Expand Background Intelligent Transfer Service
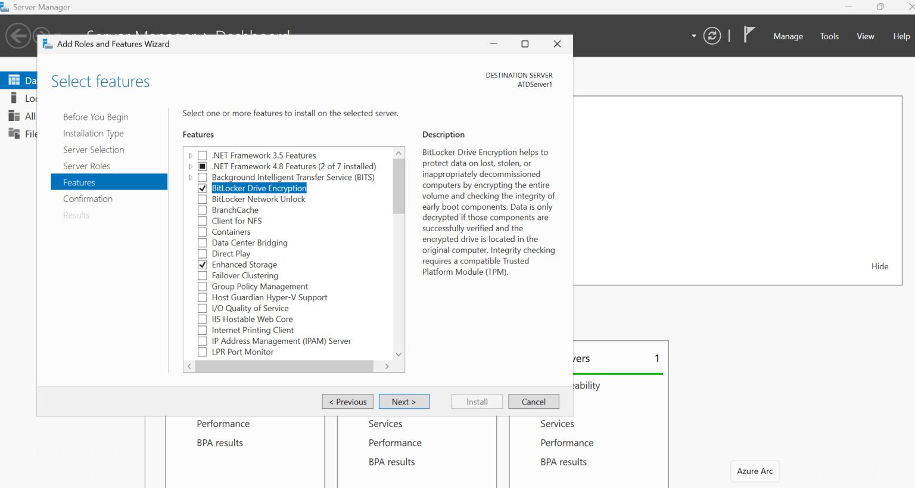915x488 pixels. coord(190,177)
